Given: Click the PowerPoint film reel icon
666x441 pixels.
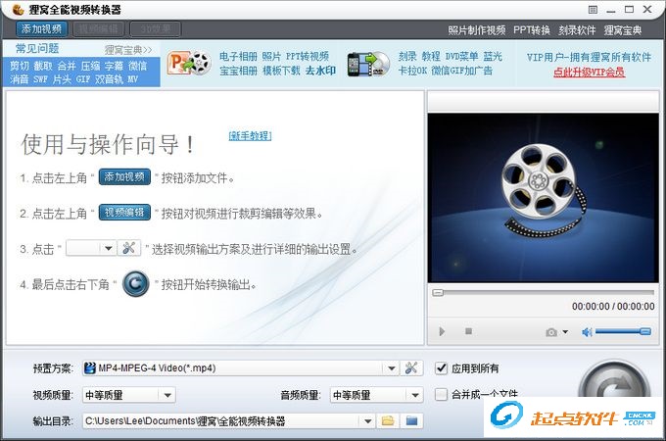Looking at the screenshot, I should tap(189, 63).
